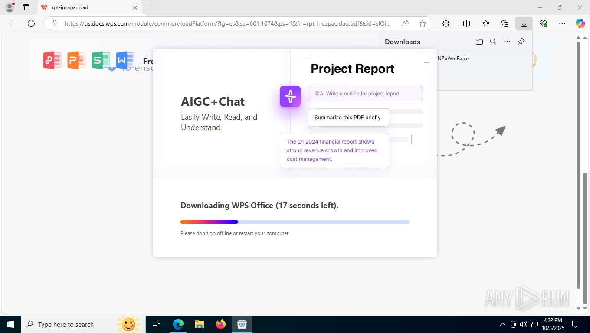
Task: Open Browser essentials heart icon
Action: tap(543, 23)
